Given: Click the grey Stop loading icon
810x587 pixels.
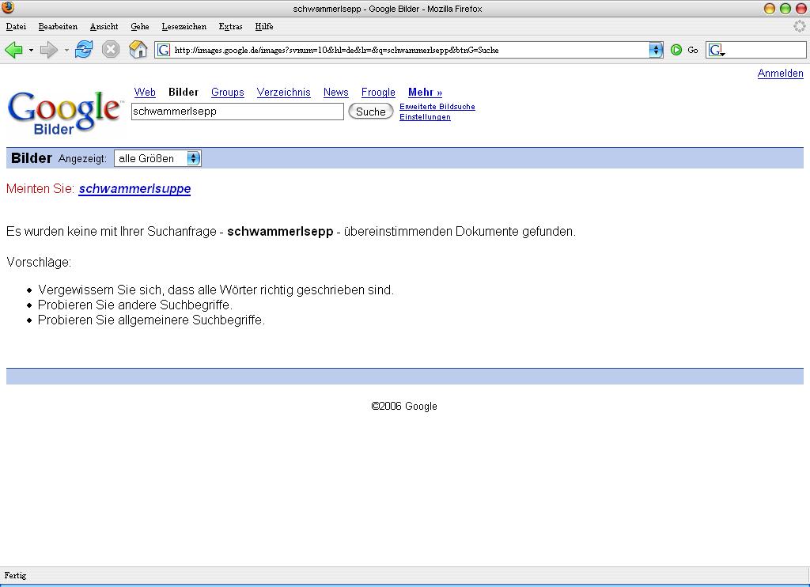Looking at the screenshot, I should click(x=111, y=50).
